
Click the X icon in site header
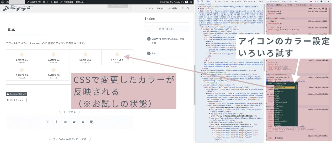pyautogui.click(x=183, y=8)
